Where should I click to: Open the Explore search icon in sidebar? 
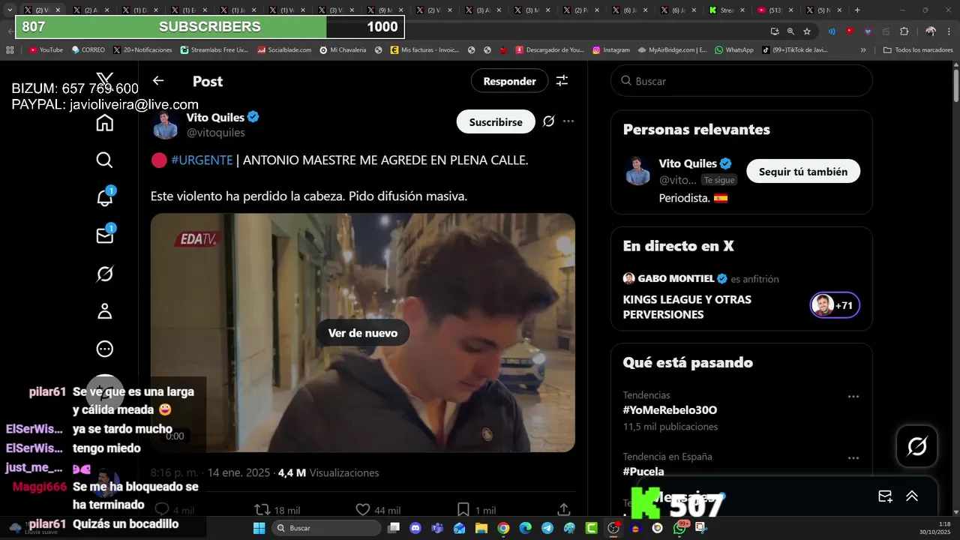(x=105, y=160)
